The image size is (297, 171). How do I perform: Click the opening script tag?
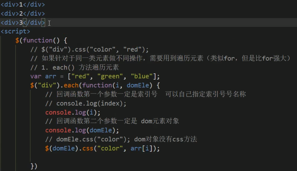[x=15, y=31]
